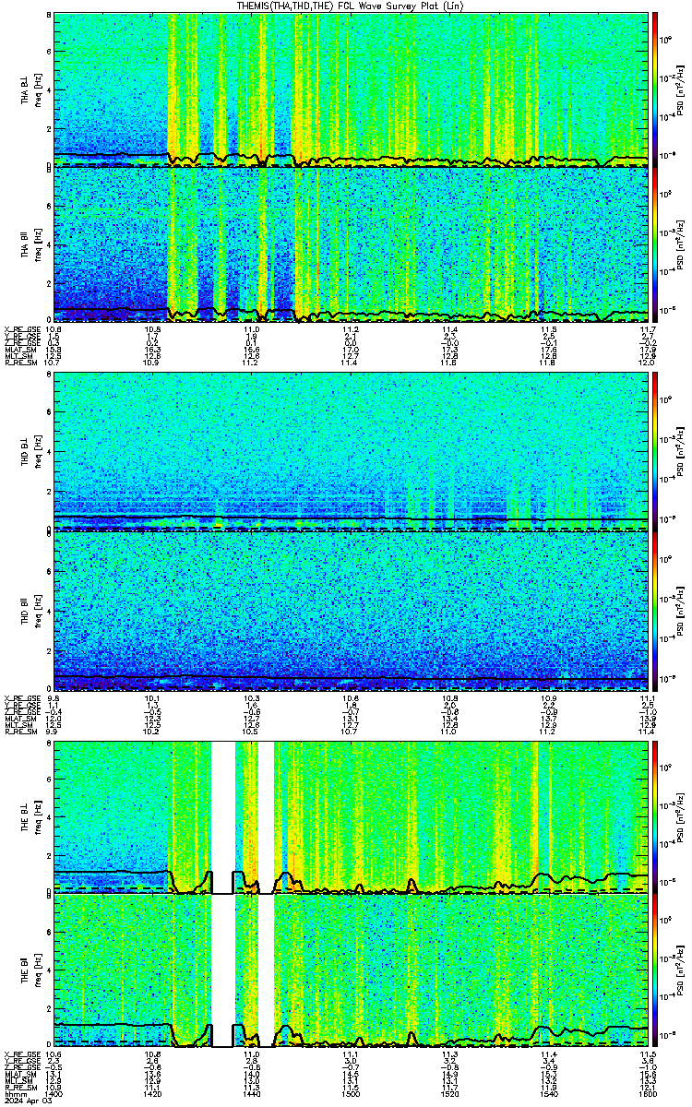Click the THA B-parallel PSD color bar
The width and height of the screenshot is (692, 1107).
(x=656, y=244)
